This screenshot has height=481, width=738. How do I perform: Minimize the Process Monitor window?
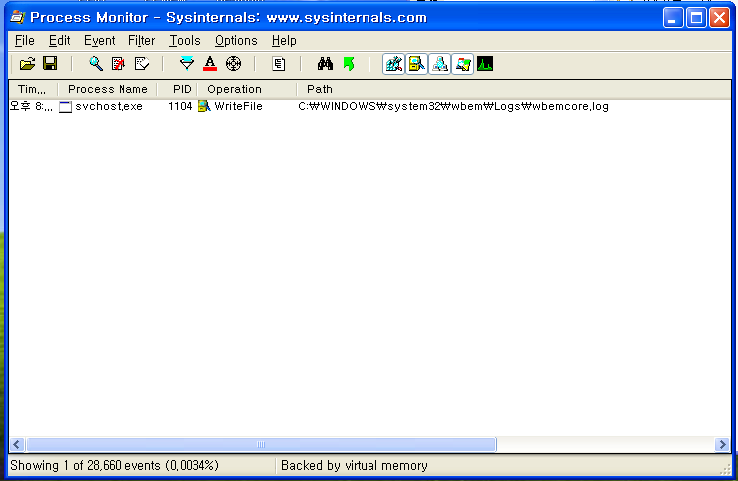(x=673, y=18)
